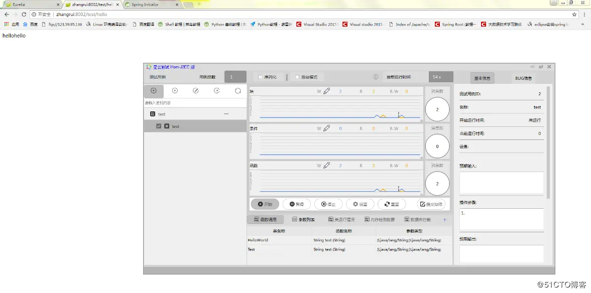Open the Spring Boot 教程 bookmark
Screen dimensions: 591x293
point(456,24)
